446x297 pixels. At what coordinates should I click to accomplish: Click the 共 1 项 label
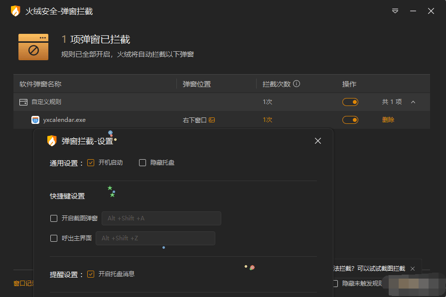392,102
